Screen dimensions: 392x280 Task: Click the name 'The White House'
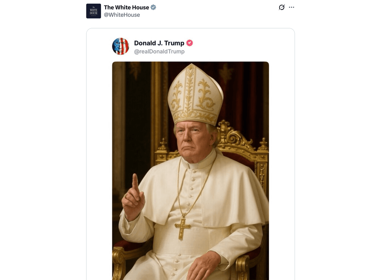[126, 7]
